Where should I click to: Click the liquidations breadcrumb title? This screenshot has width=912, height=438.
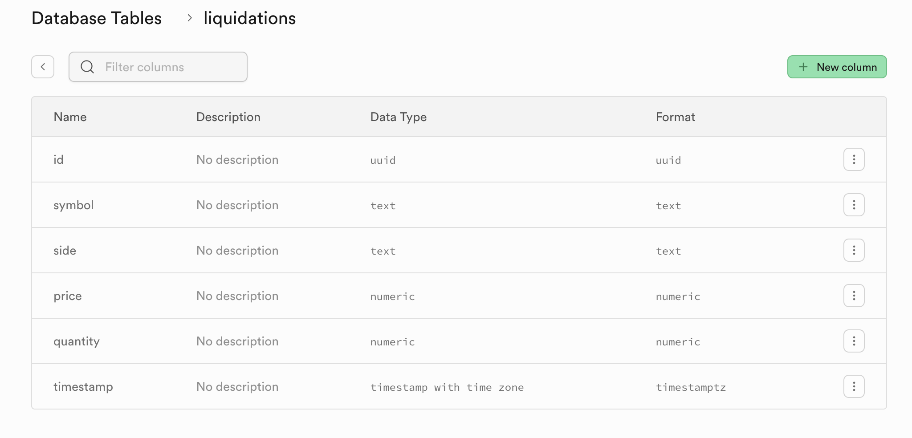pyautogui.click(x=249, y=18)
